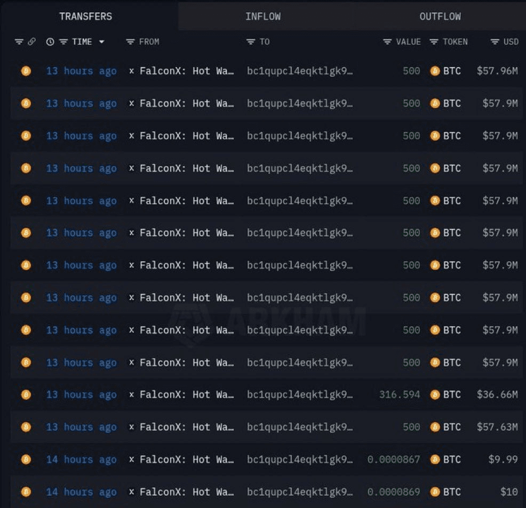Click the BTC token label in the $9.99 row
Screen dimensions: 526x508
click(452, 459)
